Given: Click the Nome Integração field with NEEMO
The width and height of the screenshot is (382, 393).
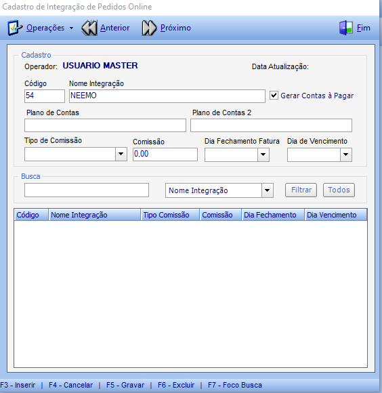Looking at the screenshot, I should coord(167,96).
